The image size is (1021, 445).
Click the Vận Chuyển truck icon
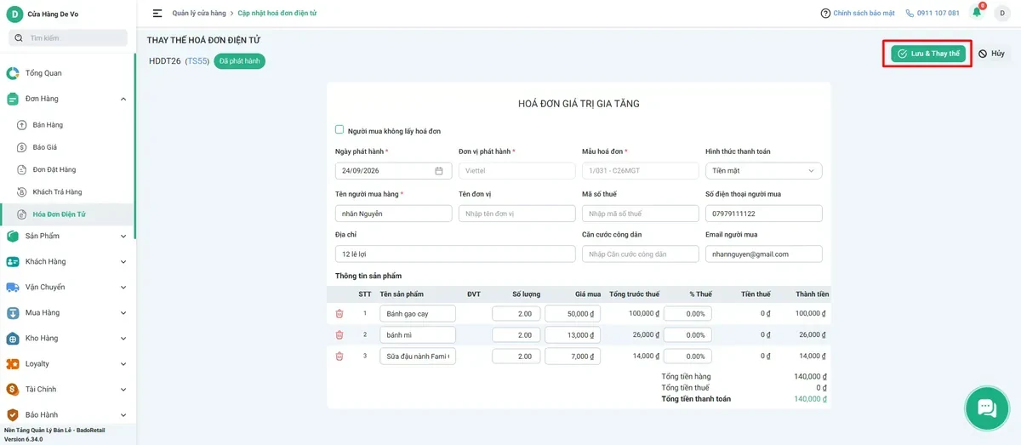point(13,287)
